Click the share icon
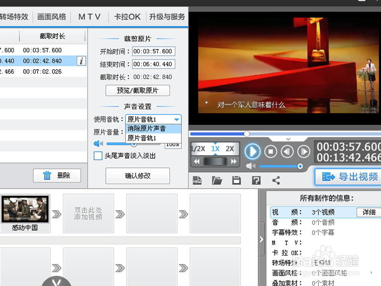This screenshot has height=286, width=381. coord(276,181)
